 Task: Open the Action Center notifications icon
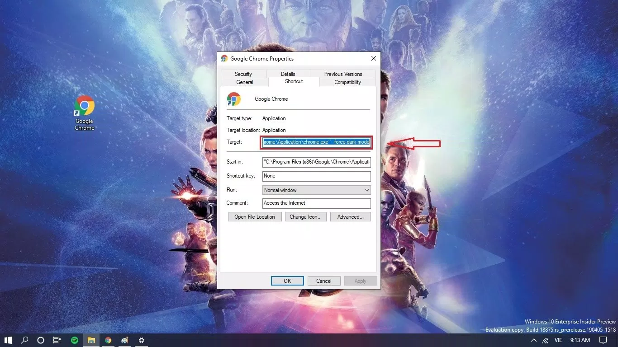(603, 340)
